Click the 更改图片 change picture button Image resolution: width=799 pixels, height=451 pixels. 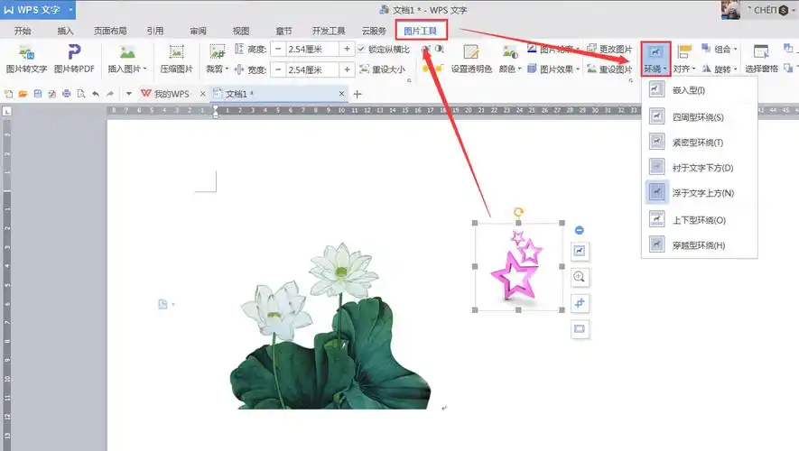[x=609, y=49]
